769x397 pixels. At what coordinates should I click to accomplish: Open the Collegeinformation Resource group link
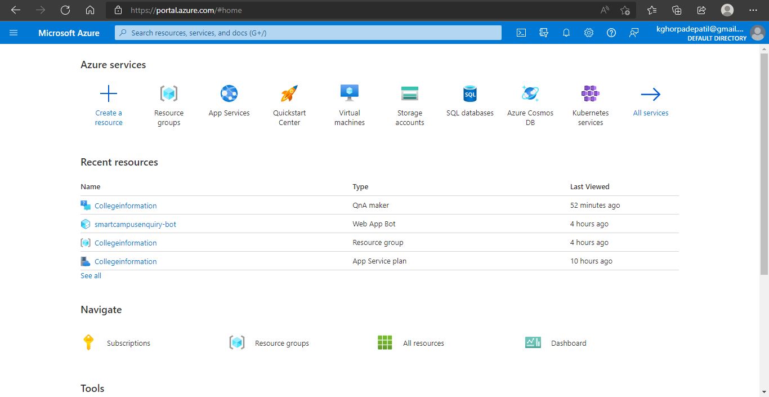[x=126, y=243]
